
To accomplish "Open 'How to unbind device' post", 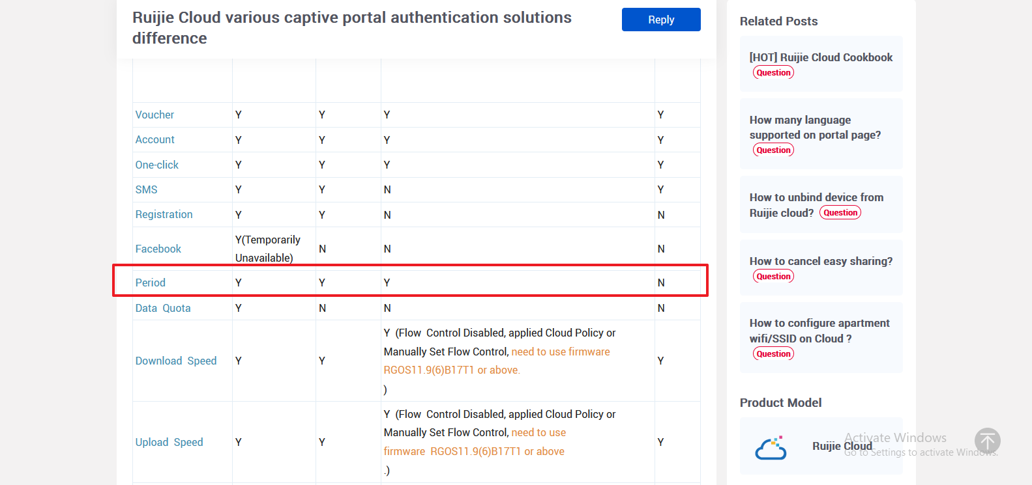I will (x=816, y=204).
